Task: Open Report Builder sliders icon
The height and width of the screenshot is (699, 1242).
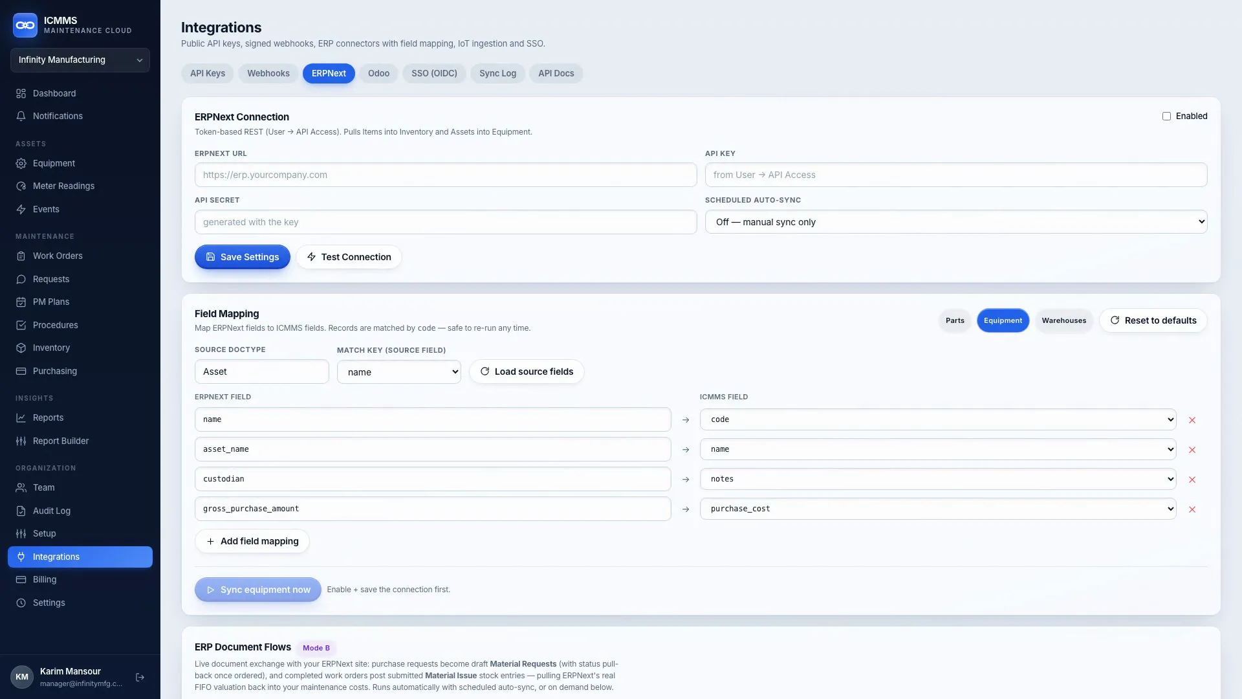Action: coord(21,441)
